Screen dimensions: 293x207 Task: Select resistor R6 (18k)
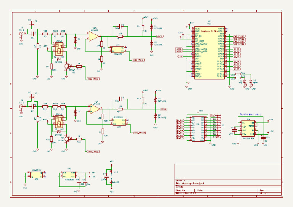pyautogui.click(x=101, y=44)
